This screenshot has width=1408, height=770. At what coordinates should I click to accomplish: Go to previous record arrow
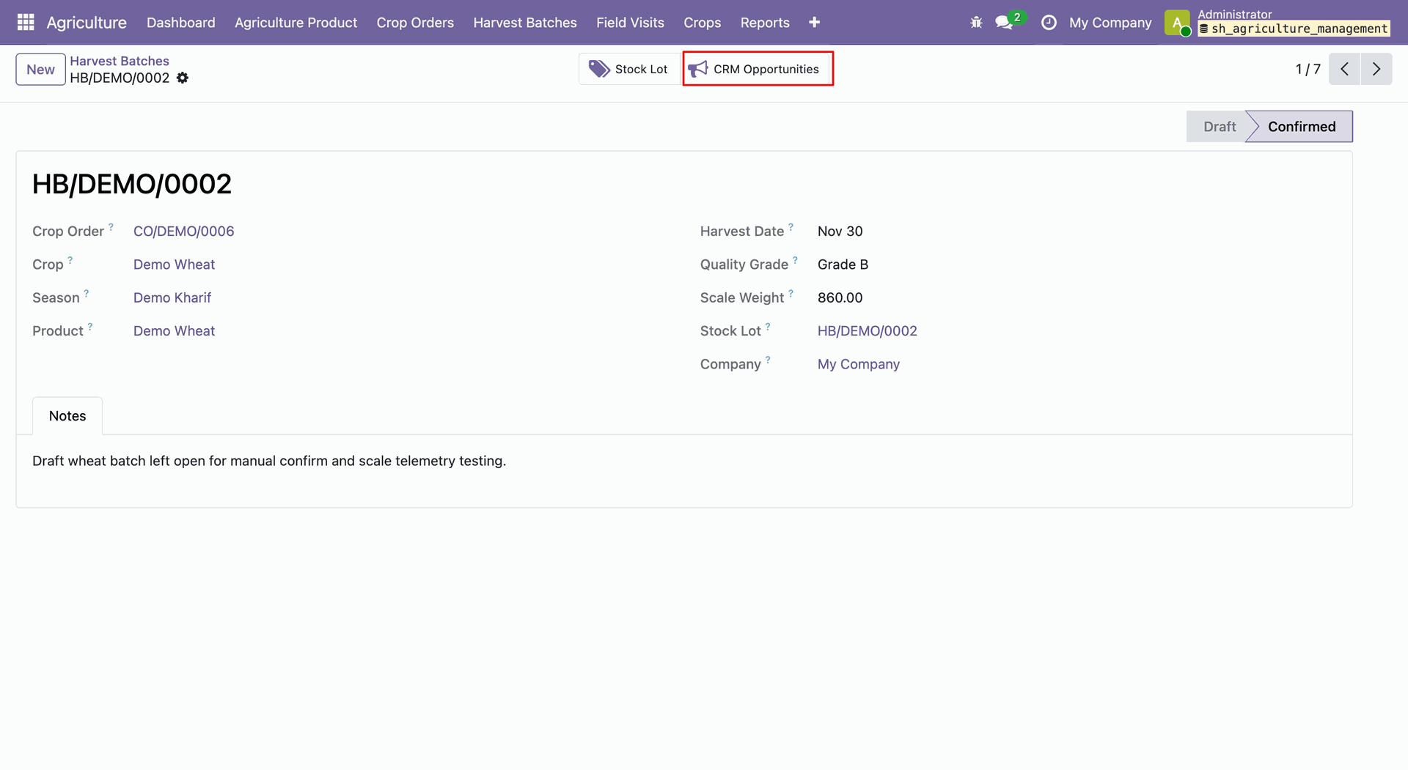click(x=1344, y=69)
